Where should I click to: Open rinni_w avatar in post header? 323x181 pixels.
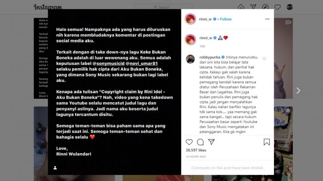coord(190,19)
